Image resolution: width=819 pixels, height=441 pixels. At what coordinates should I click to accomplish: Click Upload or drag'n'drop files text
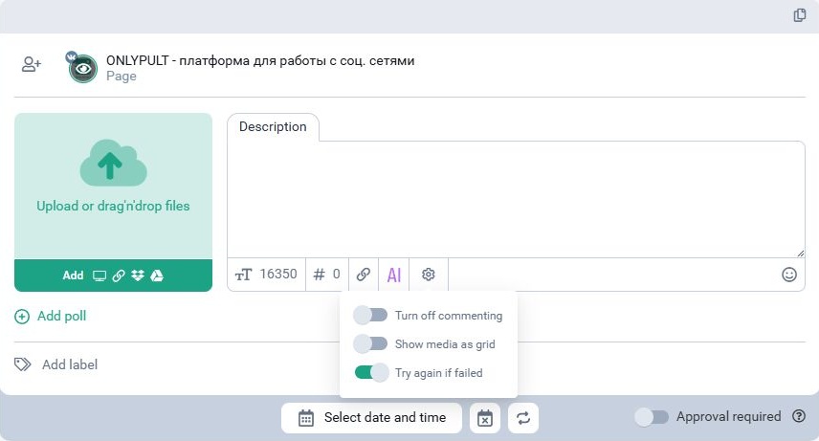tap(113, 206)
